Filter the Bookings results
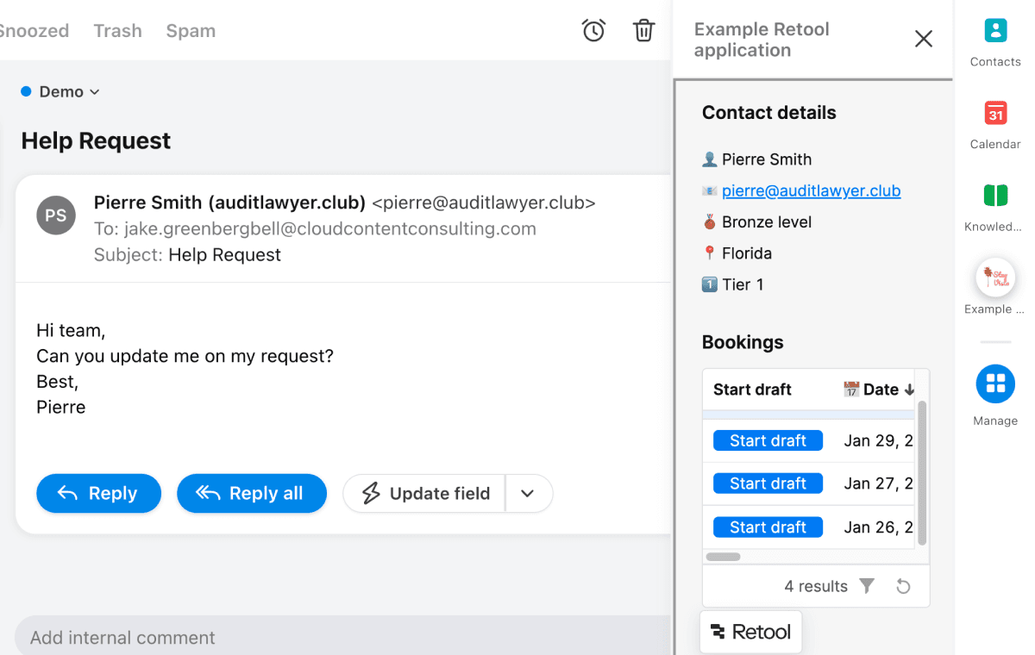1035x655 pixels. (867, 585)
